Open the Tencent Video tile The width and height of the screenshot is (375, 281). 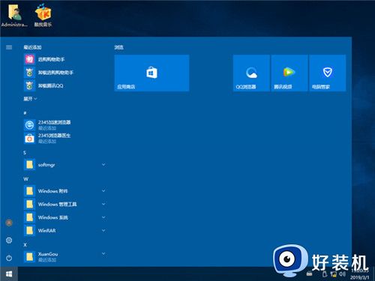tap(289, 73)
